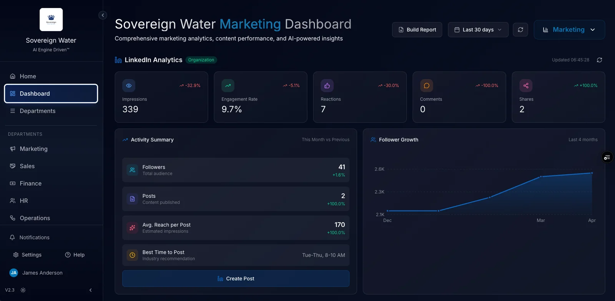Go to Home in the sidebar
Image resolution: width=615 pixels, height=301 pixels.
coord(28,76)
